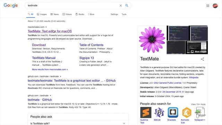Switch to the Images tab

point(42,14)
